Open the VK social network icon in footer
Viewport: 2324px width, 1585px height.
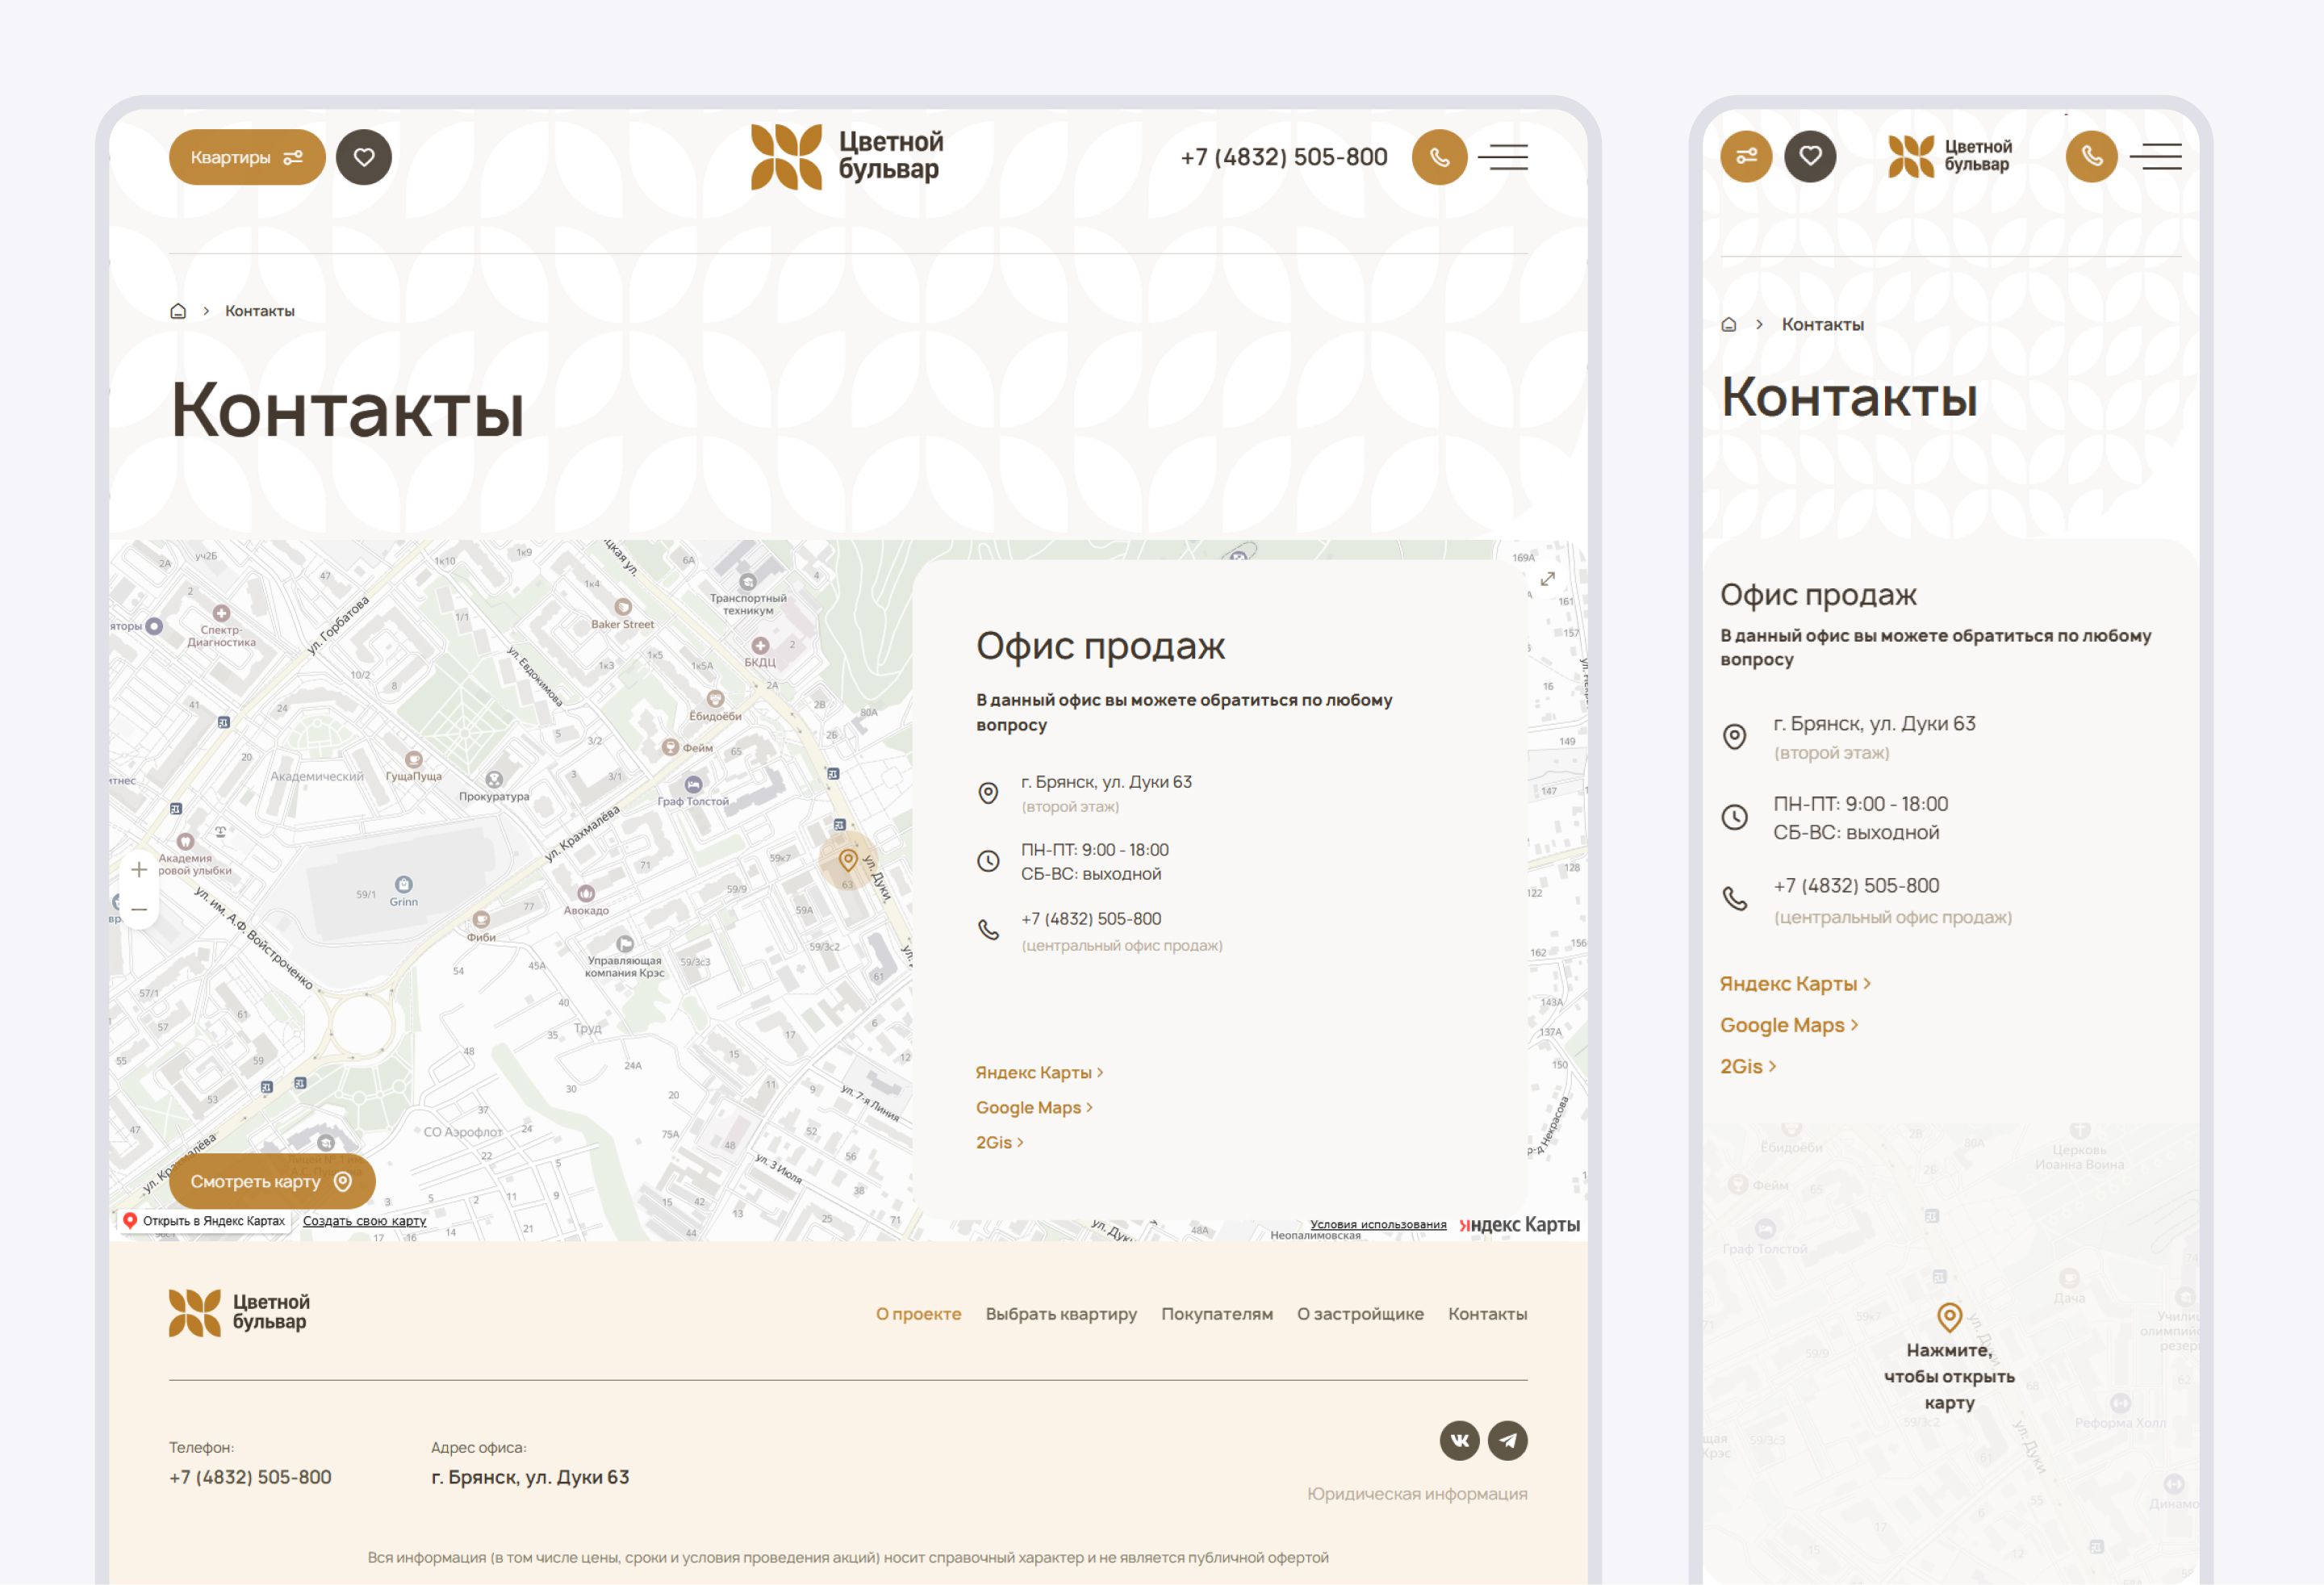[x=1459, y=1440]
